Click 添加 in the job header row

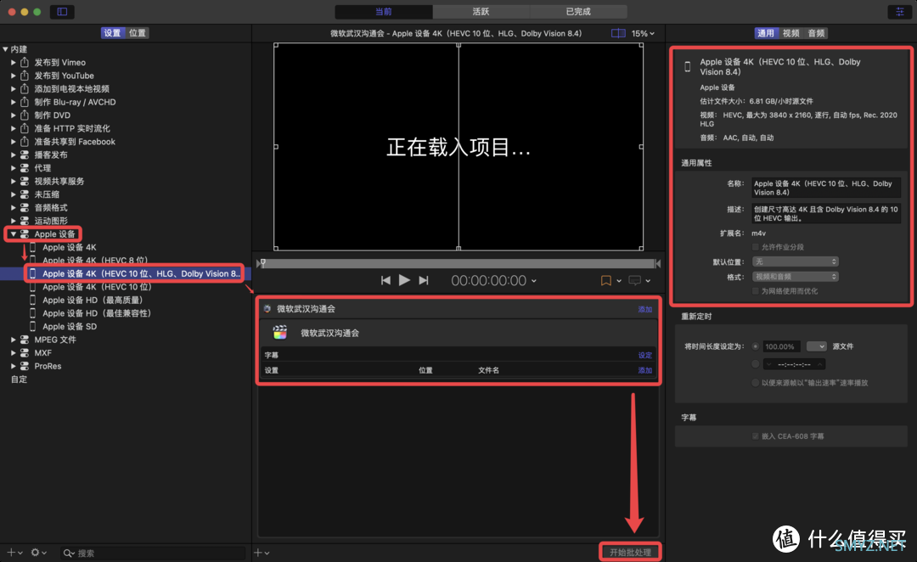tap(645, 309)
